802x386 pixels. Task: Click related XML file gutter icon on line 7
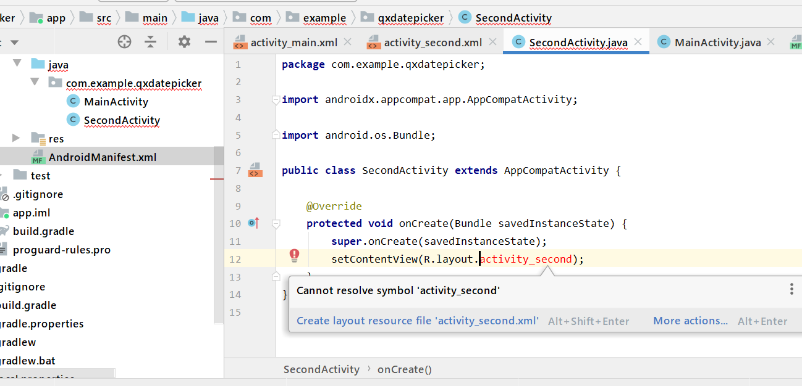255,170
